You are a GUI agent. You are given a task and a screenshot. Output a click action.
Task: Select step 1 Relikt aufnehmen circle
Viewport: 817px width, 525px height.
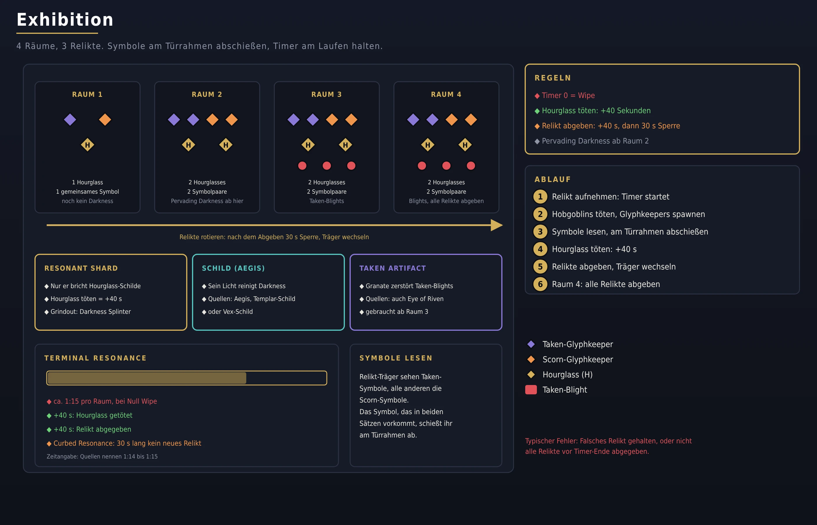[540, 197]
